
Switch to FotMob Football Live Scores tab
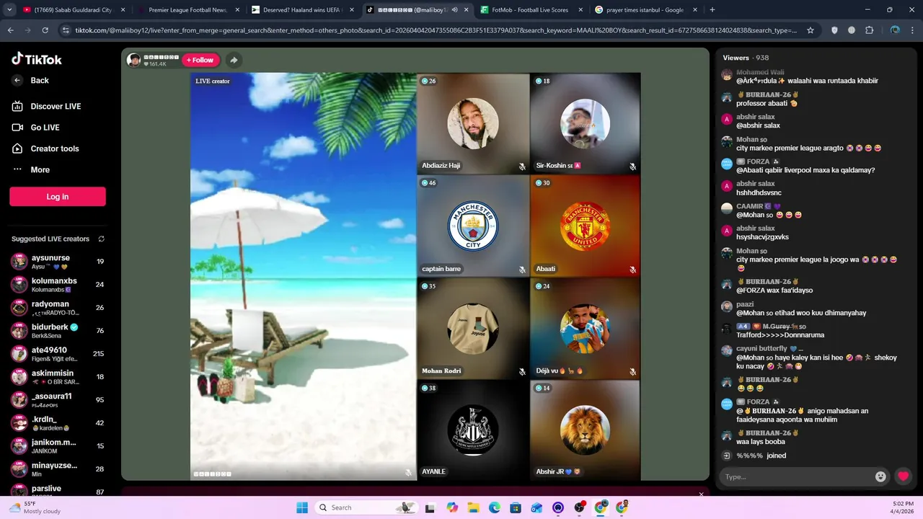point(530,10)
